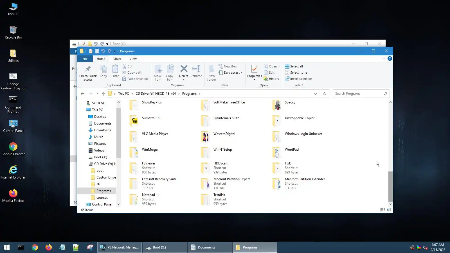Click the red Delete icon in Organize
Image resolution: width=450 pixels, height=253 pixels.
point(184,69)
